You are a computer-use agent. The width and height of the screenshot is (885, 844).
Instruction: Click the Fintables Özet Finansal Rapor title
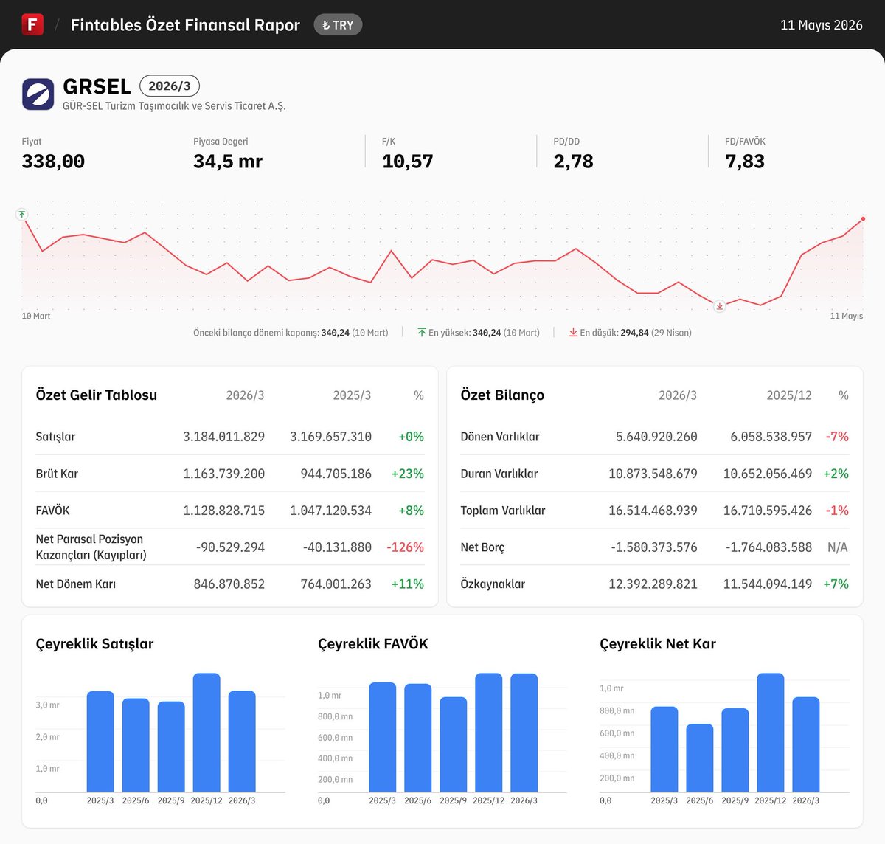tap(185, 25)
